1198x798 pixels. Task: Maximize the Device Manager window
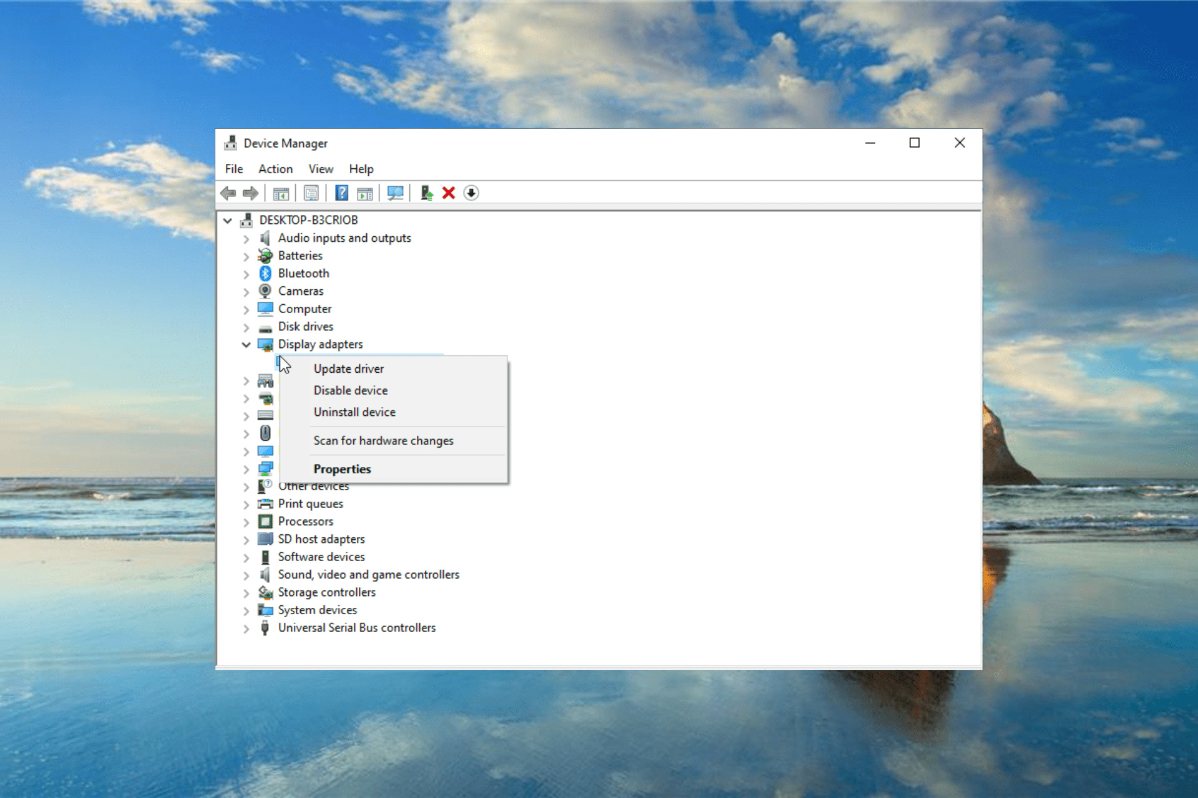(x=914, y=143)
